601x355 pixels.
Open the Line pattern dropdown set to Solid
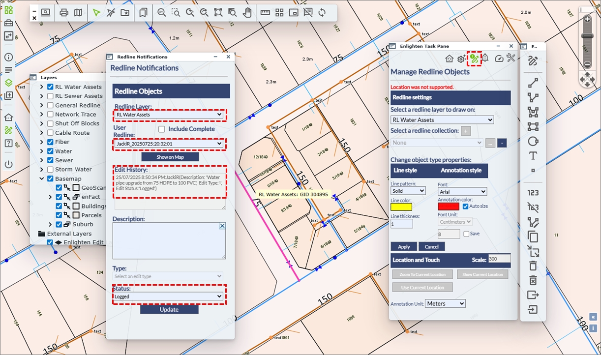click(408, 191)
